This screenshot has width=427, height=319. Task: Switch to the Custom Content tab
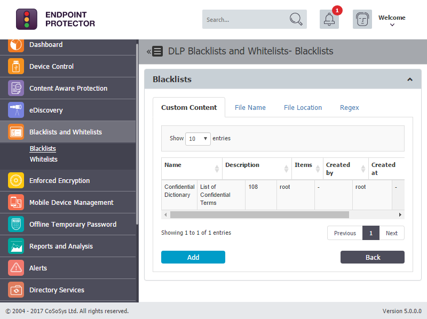click(x=189, y=108)
